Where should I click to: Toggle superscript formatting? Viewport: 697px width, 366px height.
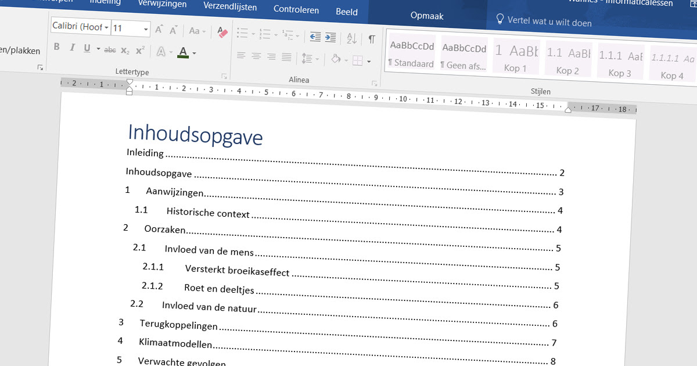pyautogui.click(x=140, y=50)
